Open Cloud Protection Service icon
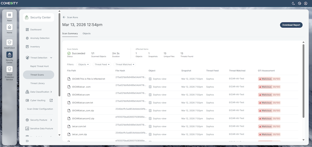The height and width of the screenshot is (147, 312). pos(9,69)
